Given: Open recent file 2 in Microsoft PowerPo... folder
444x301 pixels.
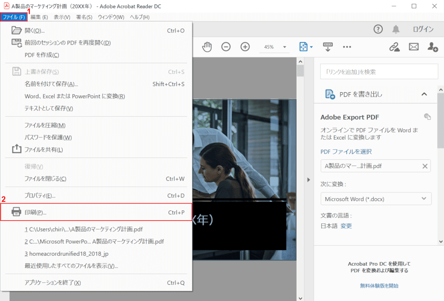Looking at the screenshot, I should click(96, 241).
